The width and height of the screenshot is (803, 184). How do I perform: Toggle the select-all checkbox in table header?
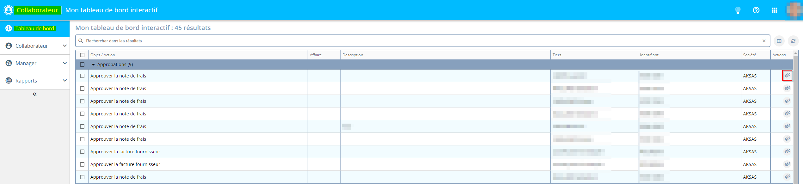click(x=82, y=55)
